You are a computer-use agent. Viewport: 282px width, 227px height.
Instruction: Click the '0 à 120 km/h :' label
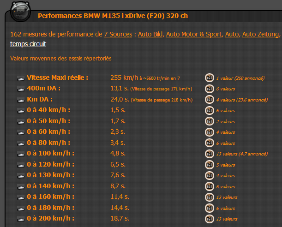click(x=50, y=164)
